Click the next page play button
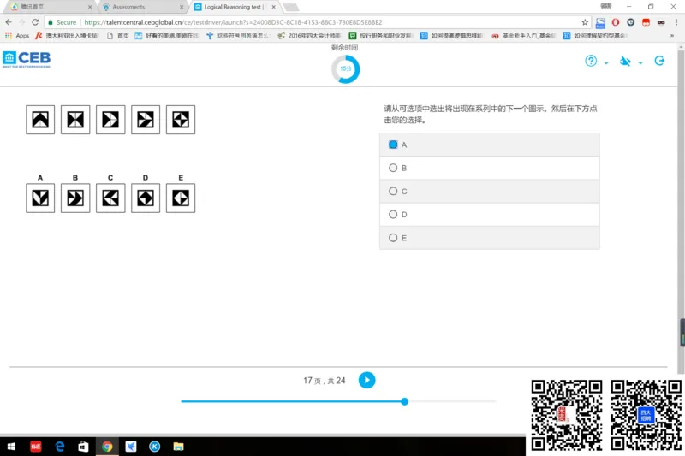The width and height of the screenshot is (685, 456). [367, 380]
